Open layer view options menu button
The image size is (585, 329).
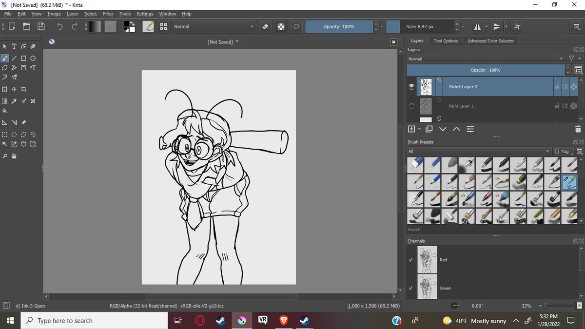coord(579,70)
